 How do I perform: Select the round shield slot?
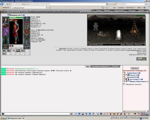(x=27, y=31)
